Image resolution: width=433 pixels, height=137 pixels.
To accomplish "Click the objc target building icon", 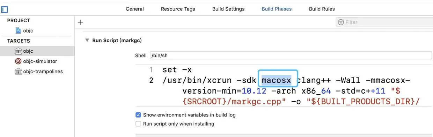I will tap(18, 51).
